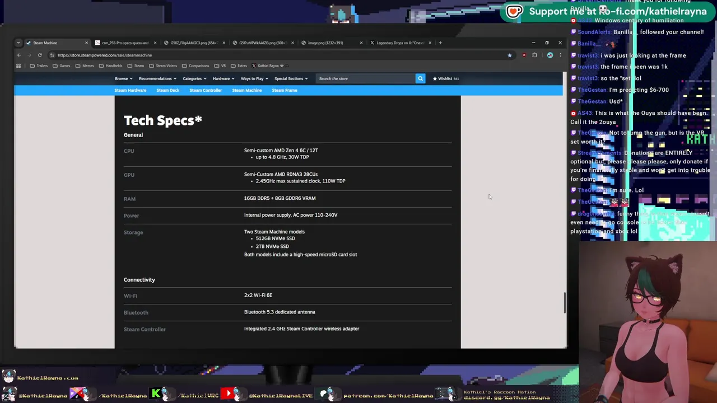The width and height of the screenshot is (717, 403).
Task: Open the Steam bookmark folder
Action: coord(136,65)
